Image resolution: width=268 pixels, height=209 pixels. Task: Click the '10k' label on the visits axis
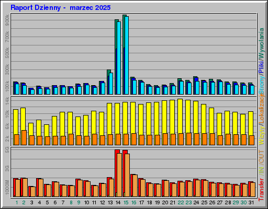(7, 114)
